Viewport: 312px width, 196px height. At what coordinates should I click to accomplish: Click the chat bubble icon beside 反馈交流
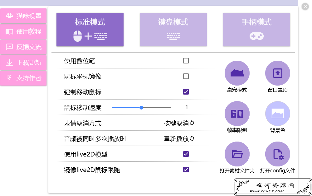(x=9, y=47)
